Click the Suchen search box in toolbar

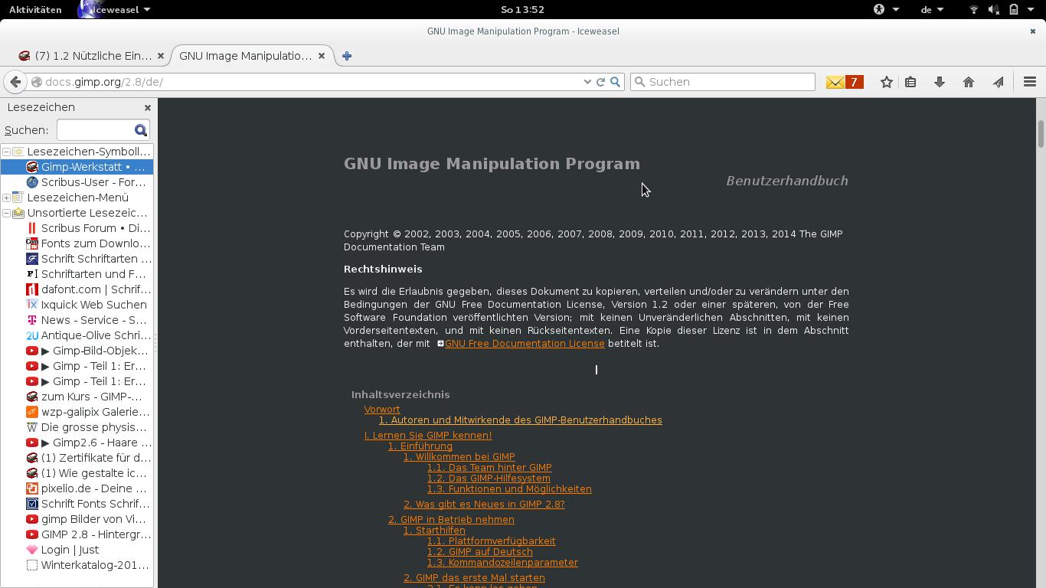point(724,82)
